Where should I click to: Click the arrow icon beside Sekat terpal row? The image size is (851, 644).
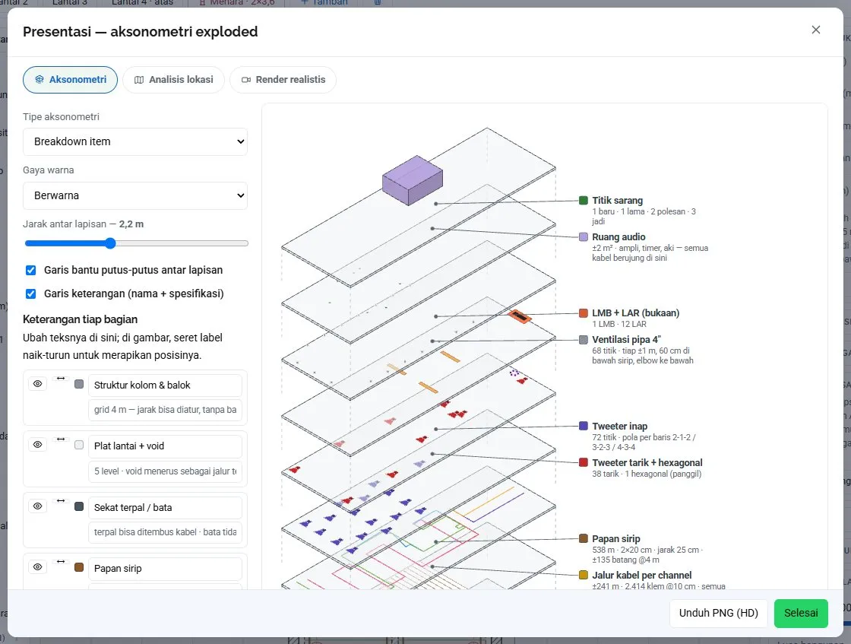[x=61, y=500]
